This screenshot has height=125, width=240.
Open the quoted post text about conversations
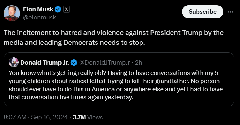coord(116,85)
